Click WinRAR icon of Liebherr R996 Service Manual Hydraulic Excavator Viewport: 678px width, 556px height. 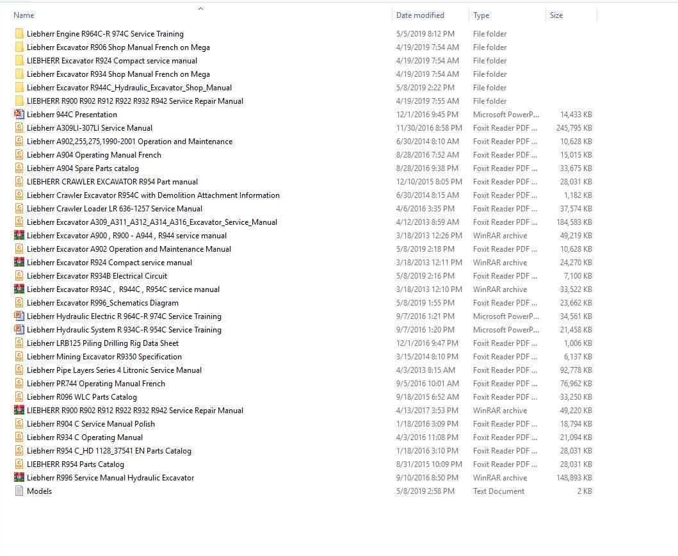pos(19,477)
